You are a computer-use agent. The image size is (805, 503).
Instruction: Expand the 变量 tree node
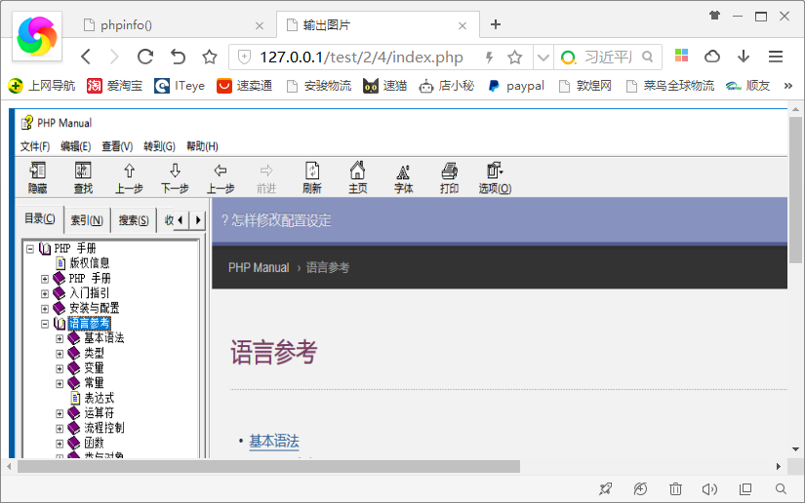point(60,368)
